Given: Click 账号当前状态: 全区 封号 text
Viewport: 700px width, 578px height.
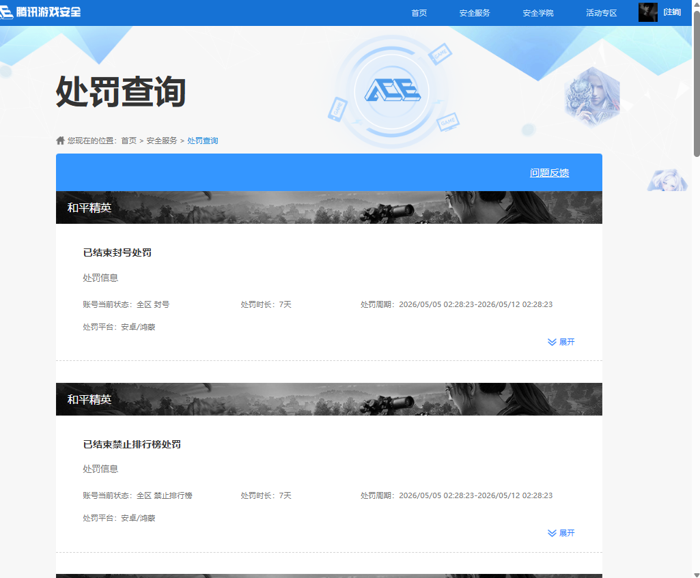Looking at the screenshot, I should (126, 304).
